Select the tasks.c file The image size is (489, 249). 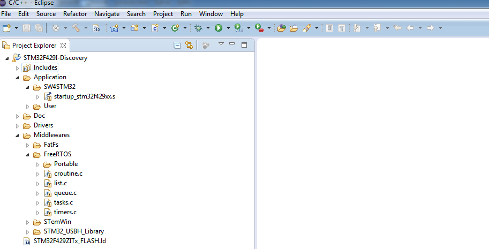63,202
